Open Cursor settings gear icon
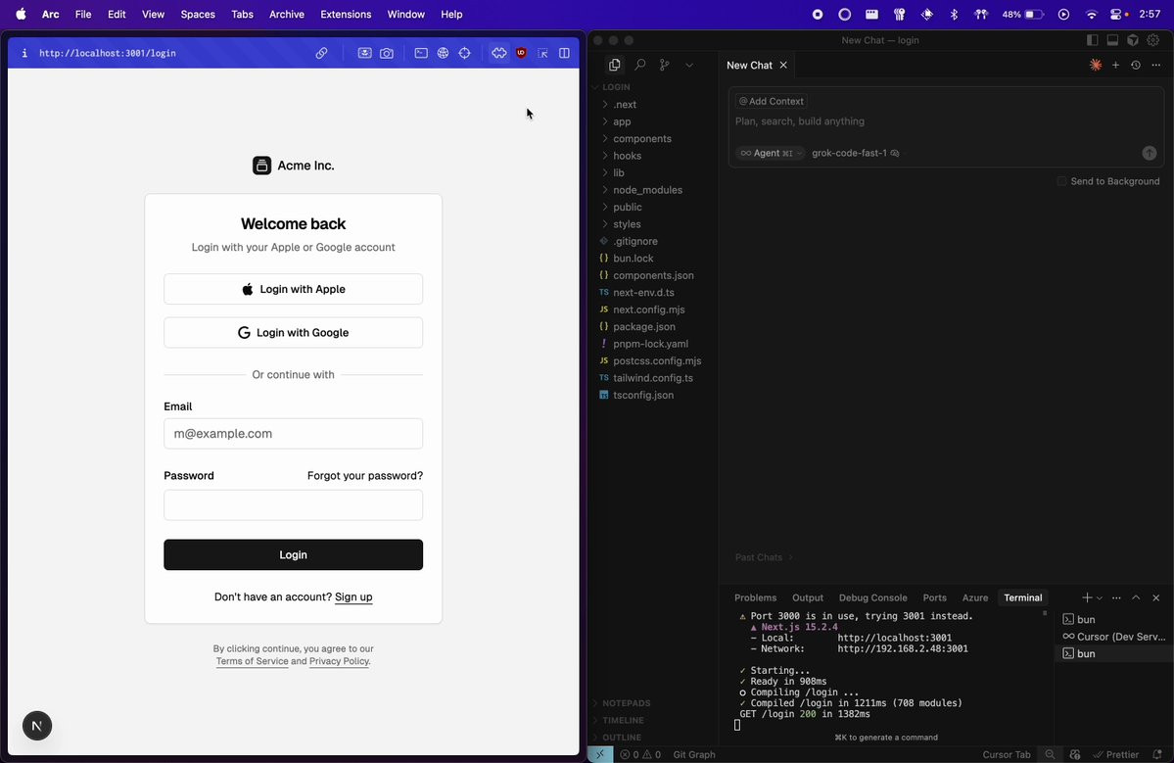Screen dimensions: 1174x763 click(x=1153, y=40)
